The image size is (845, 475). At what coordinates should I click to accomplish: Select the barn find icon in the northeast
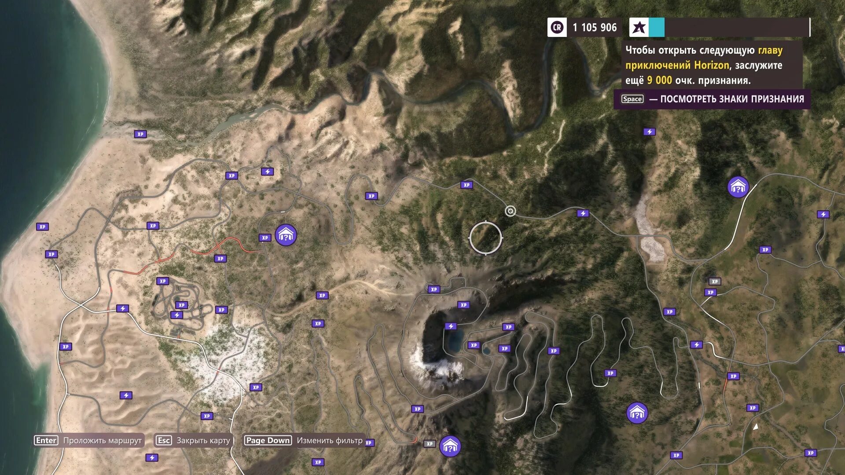click(x=738, y=187)
